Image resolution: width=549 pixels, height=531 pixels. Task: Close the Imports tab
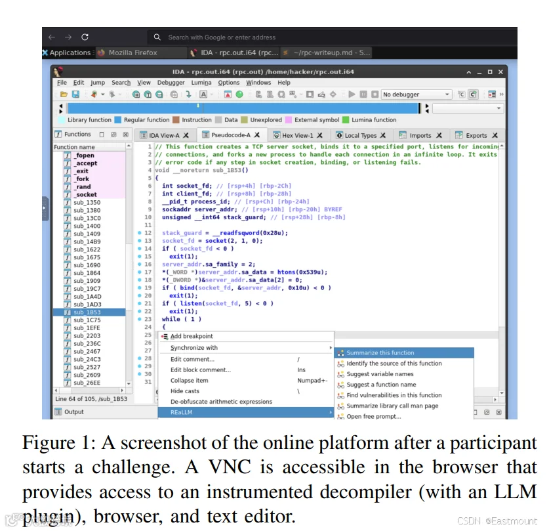tap(439, 135)
